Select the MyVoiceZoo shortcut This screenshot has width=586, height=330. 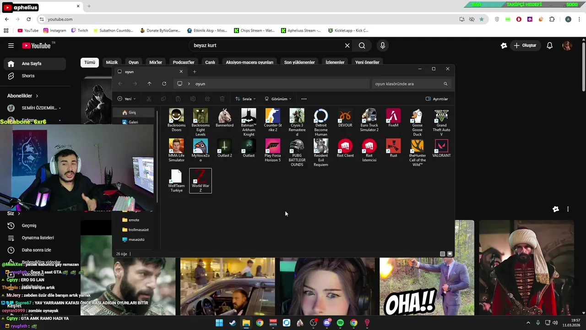click(x=201, y=151)
